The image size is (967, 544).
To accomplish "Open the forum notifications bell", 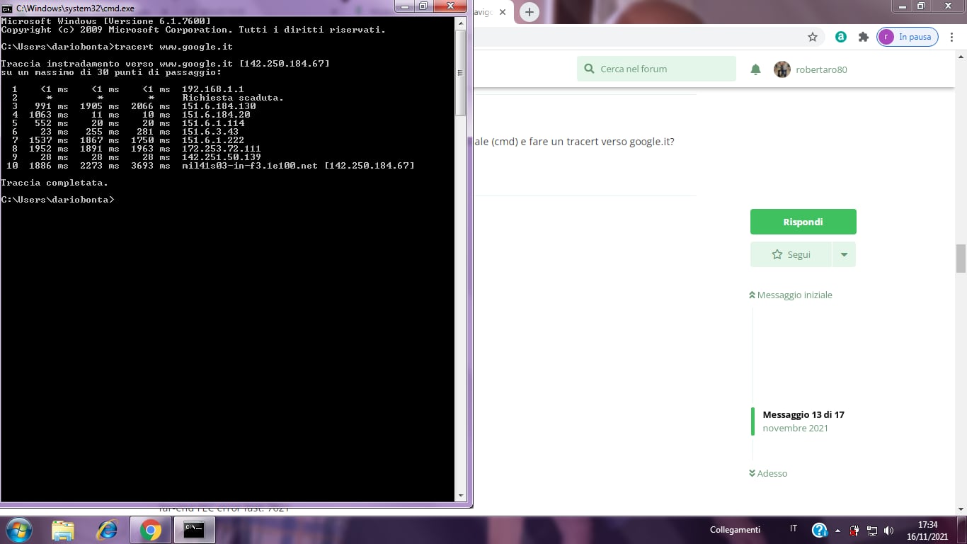I will (755, 69).
